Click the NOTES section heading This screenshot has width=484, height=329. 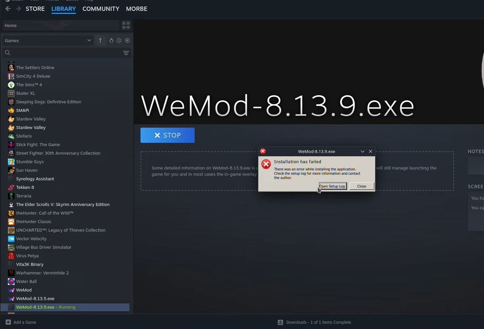[x=475, y=151]
